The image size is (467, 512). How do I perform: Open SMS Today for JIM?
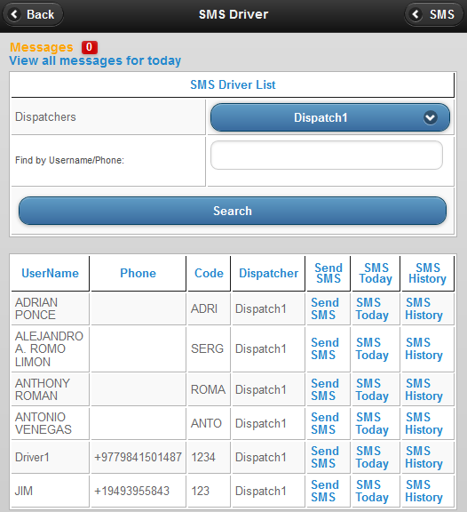pos(372,491)
